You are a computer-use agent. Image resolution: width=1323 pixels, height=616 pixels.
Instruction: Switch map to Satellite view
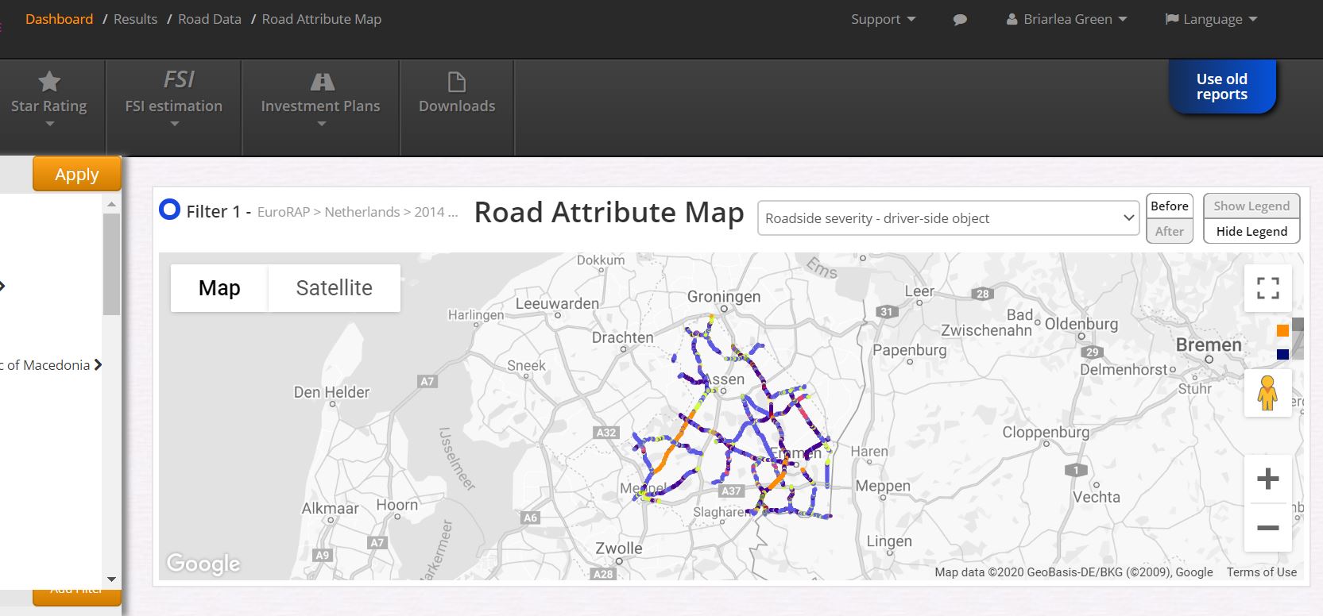[334, 288]
